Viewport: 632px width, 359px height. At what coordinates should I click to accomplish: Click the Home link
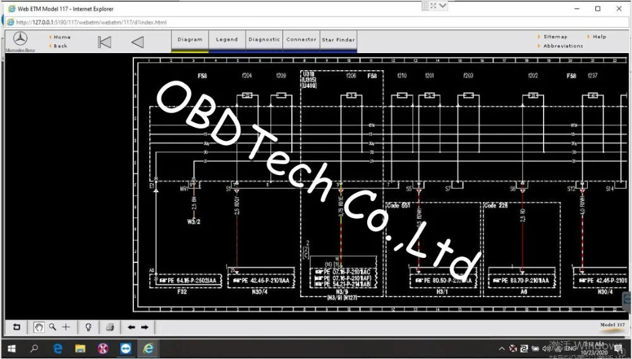click(x=62, y=37)
